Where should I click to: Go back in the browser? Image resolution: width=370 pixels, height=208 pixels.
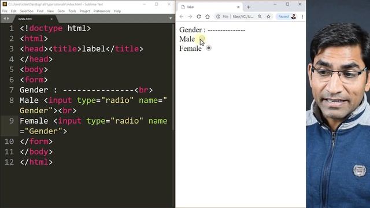pyautogui.click(x=181, y=17)
